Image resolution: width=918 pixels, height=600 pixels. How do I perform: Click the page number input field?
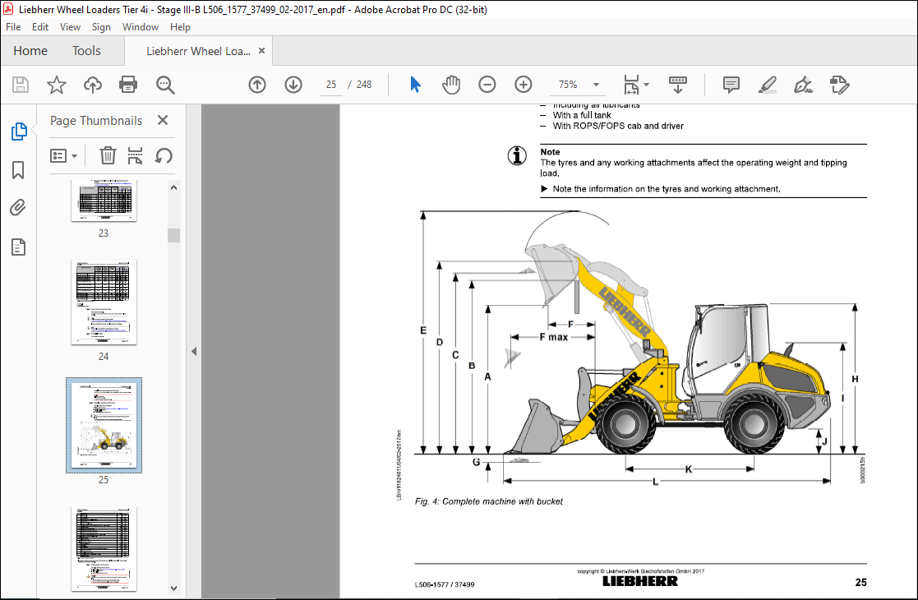click(x=331, y=85)
